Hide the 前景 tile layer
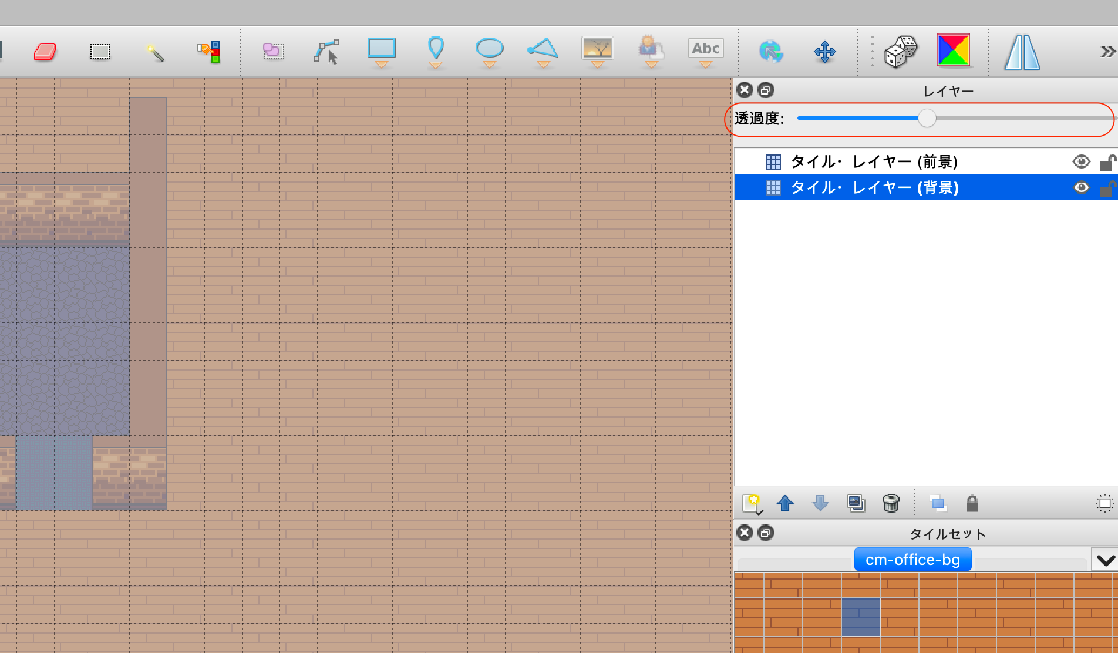 coord(1081,161)
